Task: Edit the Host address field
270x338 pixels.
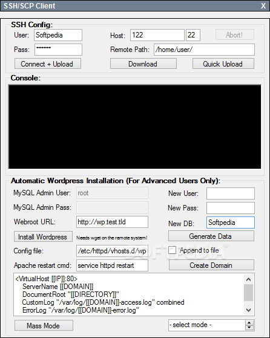Action: [157, 35]
